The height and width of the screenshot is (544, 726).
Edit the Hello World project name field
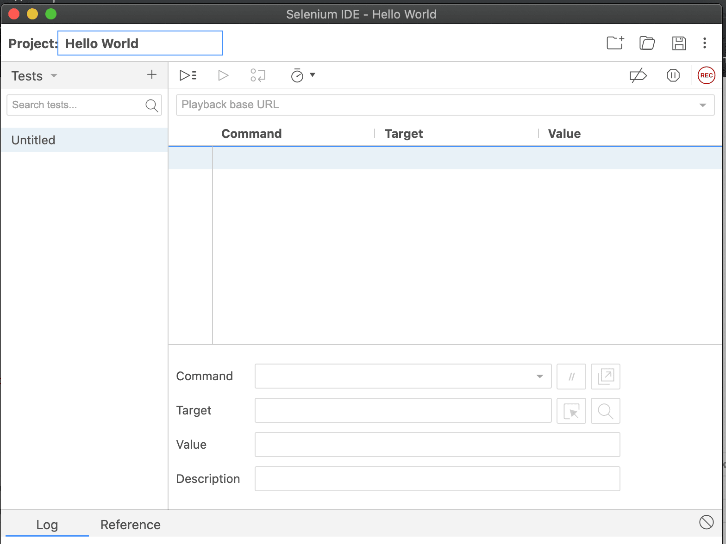[x=140, y=43]
